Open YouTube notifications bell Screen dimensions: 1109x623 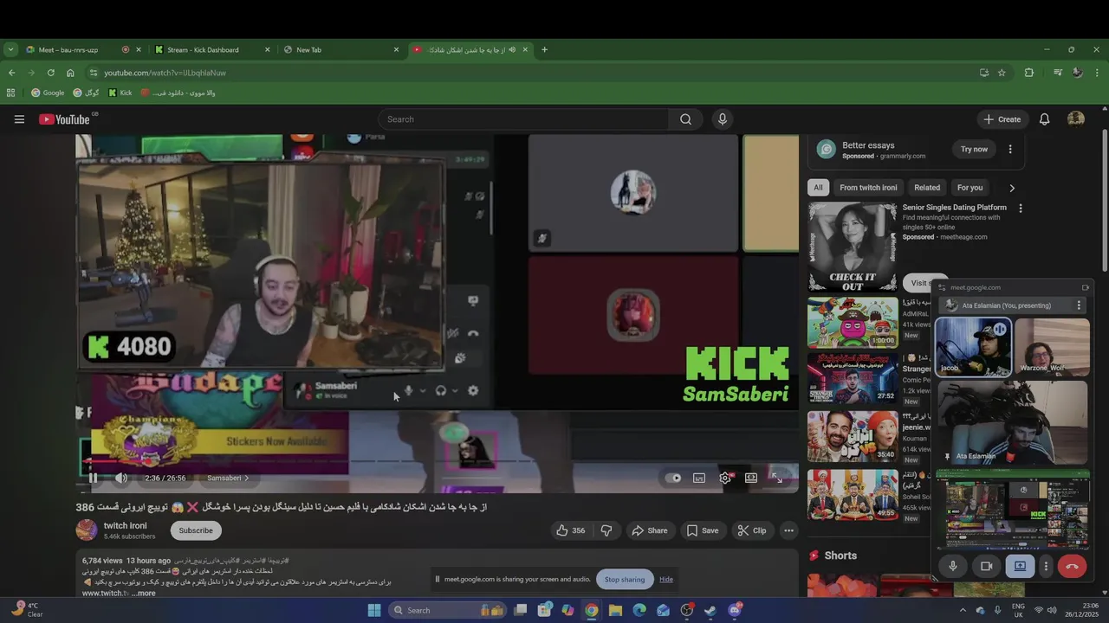click(x=1045, y=119)
